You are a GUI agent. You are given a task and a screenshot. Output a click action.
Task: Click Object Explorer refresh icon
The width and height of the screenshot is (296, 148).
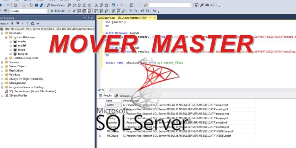(x=32, y=24)
